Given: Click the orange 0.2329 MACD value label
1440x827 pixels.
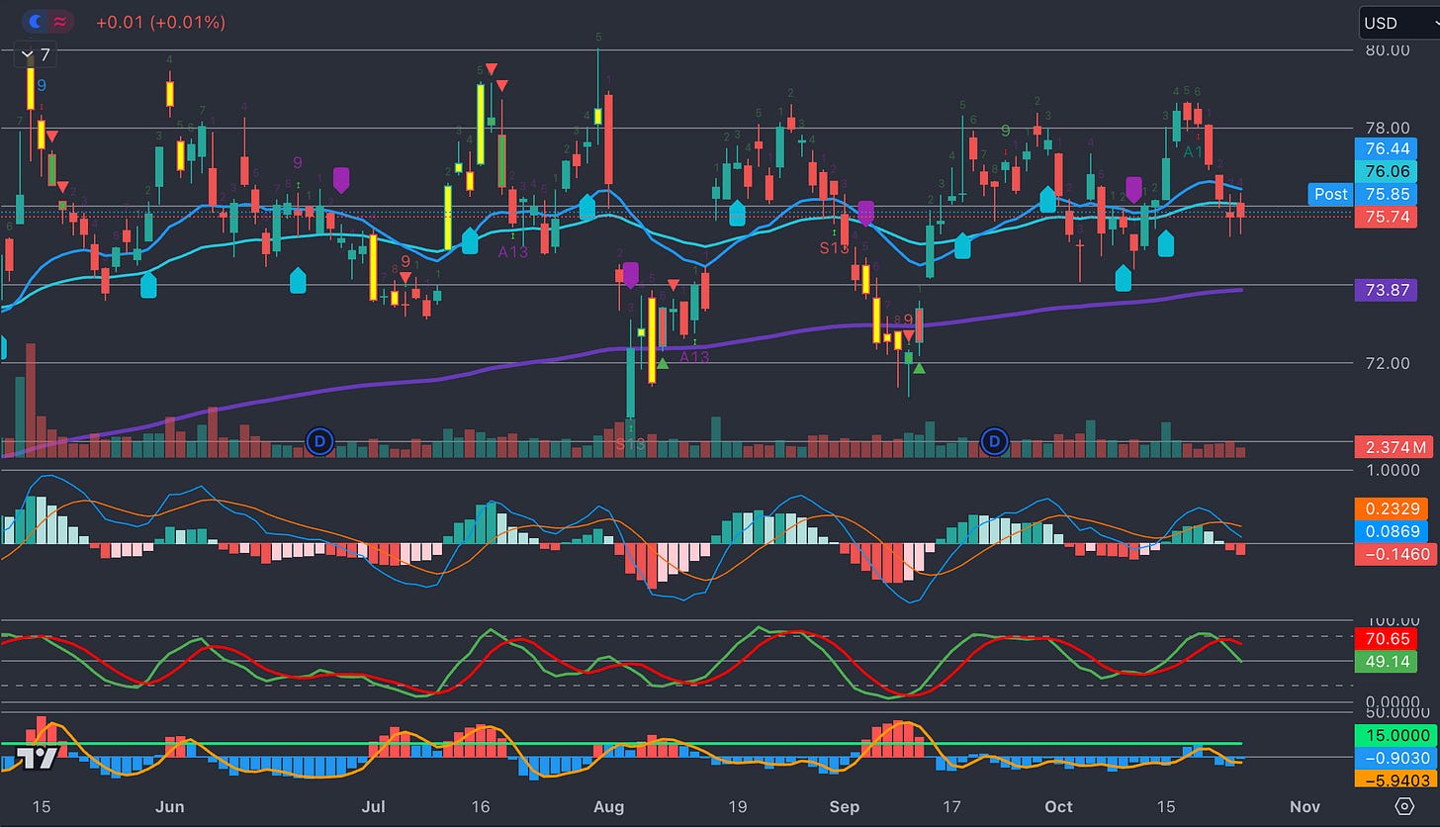Looking at the screenshot, I should click(x=1394, y=508).
